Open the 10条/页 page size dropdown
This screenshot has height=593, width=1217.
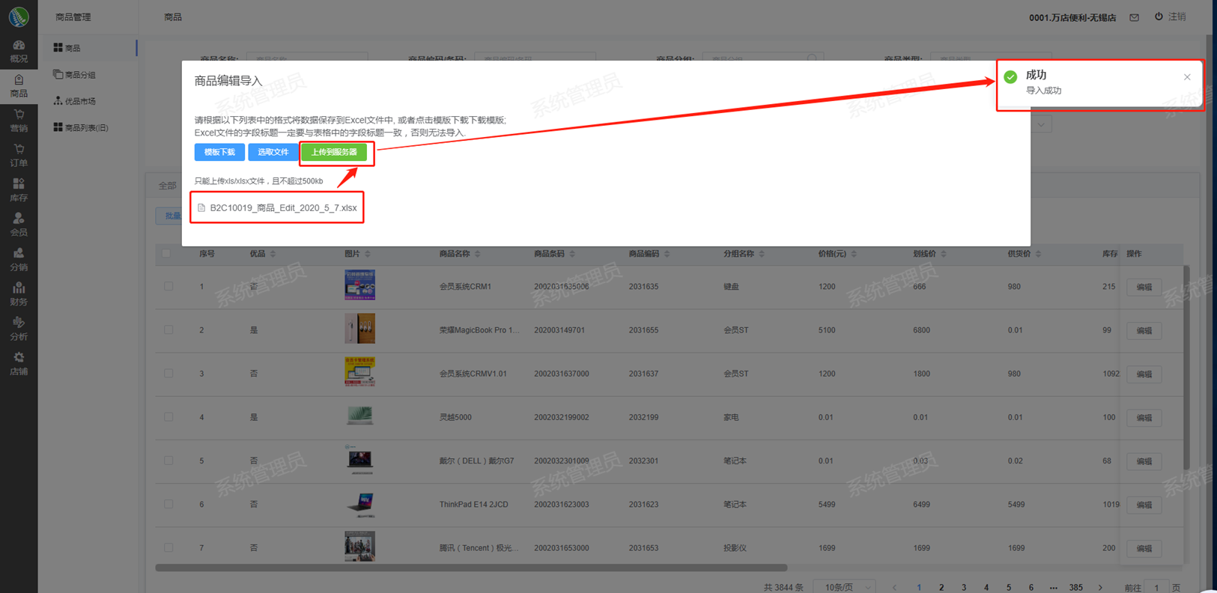tap(845, 587)
